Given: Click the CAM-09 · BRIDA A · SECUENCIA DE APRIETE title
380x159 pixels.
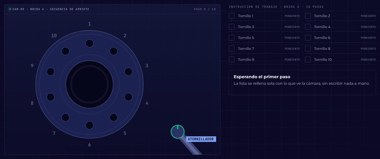Looking at the screenshot, I should 51,9.
